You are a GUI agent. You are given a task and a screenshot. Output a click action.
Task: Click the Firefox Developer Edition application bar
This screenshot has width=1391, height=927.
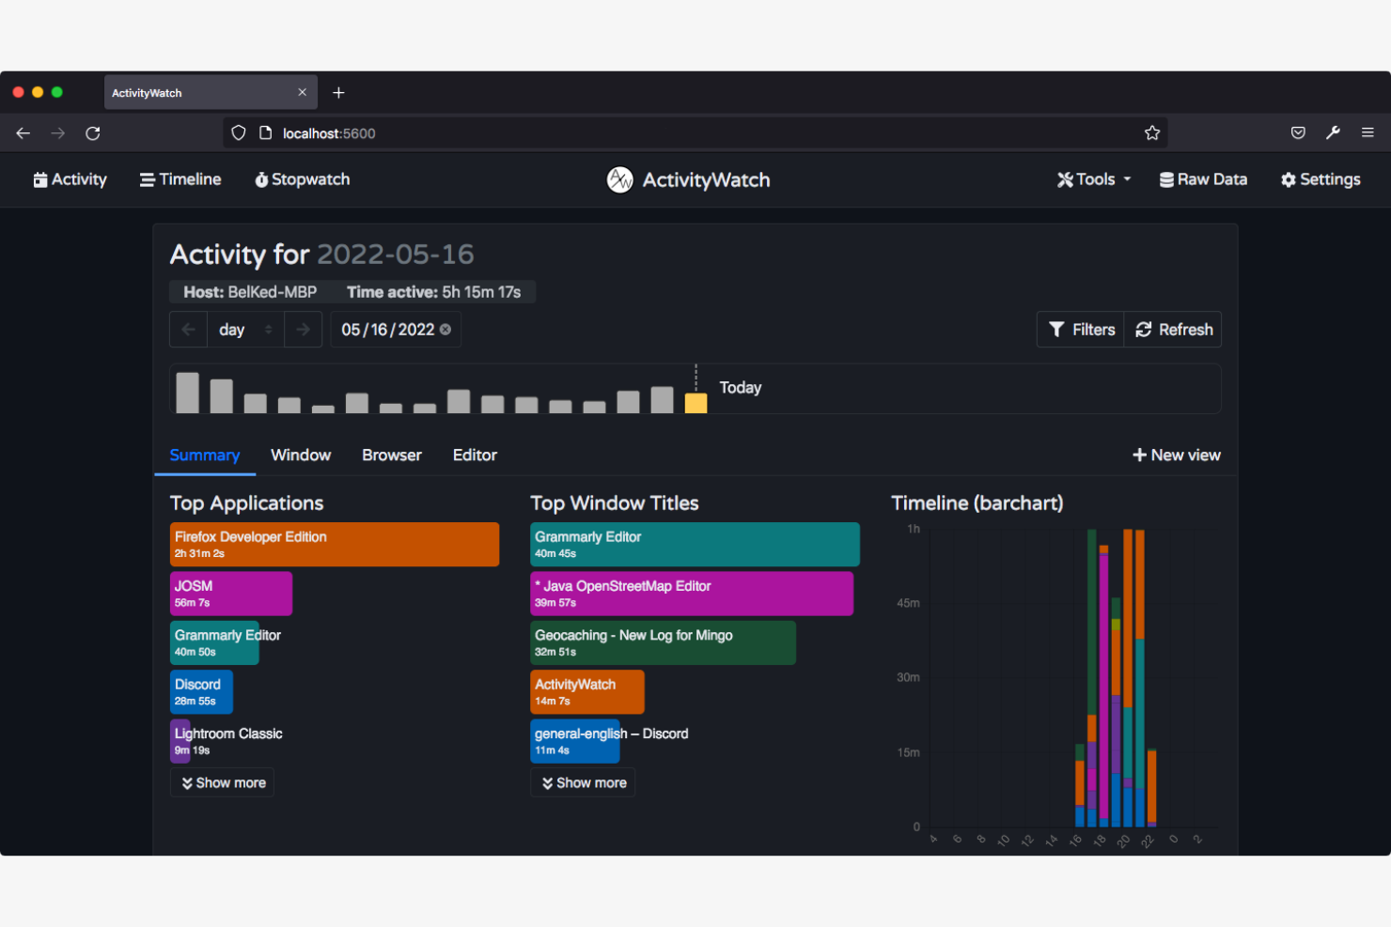[335, 545]
